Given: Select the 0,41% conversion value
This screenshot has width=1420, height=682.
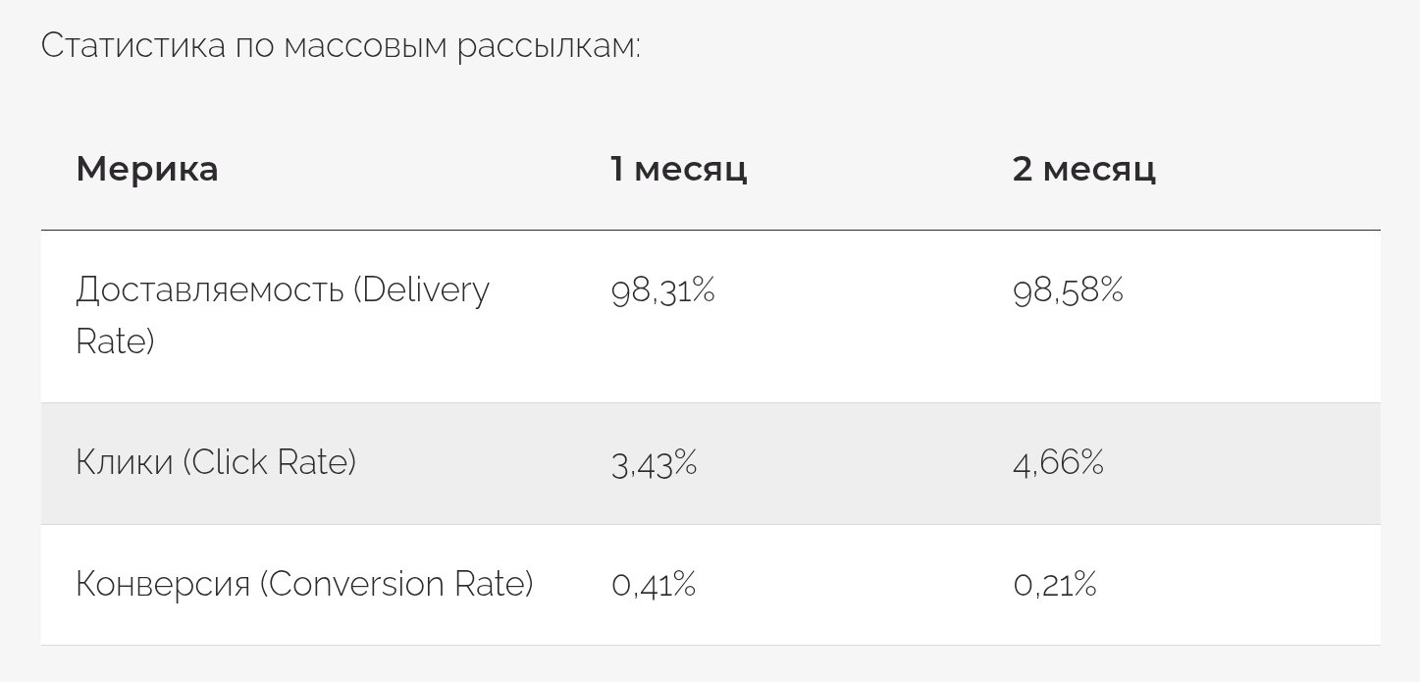Looking at the screenshot, I should (x=654, y=586).
